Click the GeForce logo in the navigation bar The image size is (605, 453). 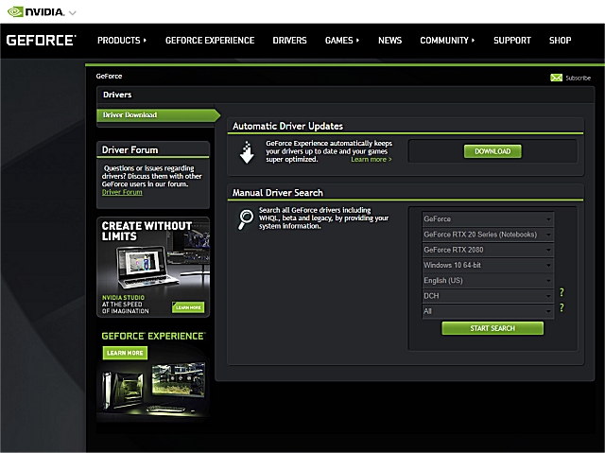pyautogui.click(x=41, y=40)
